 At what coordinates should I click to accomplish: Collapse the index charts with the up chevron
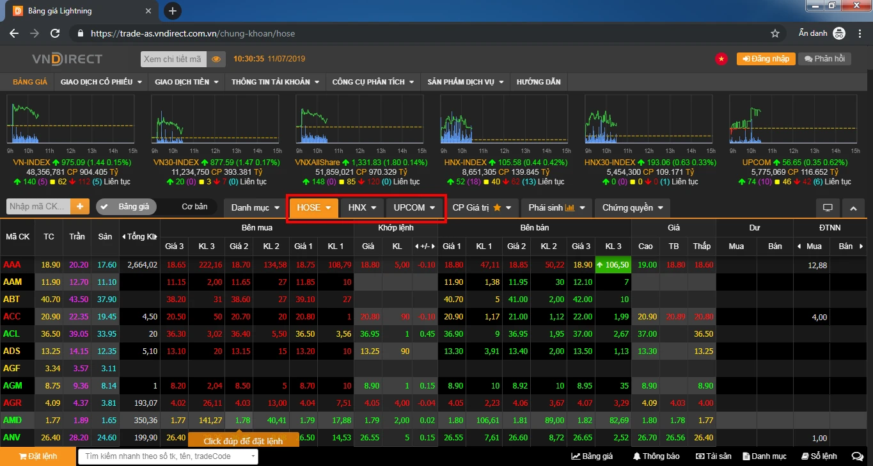[x=853, y=207]
